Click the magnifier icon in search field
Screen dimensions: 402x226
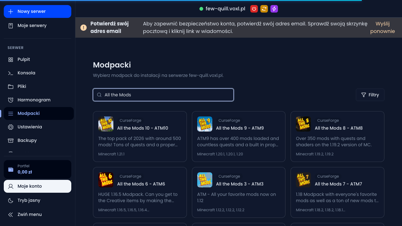[x=99, y=95]
